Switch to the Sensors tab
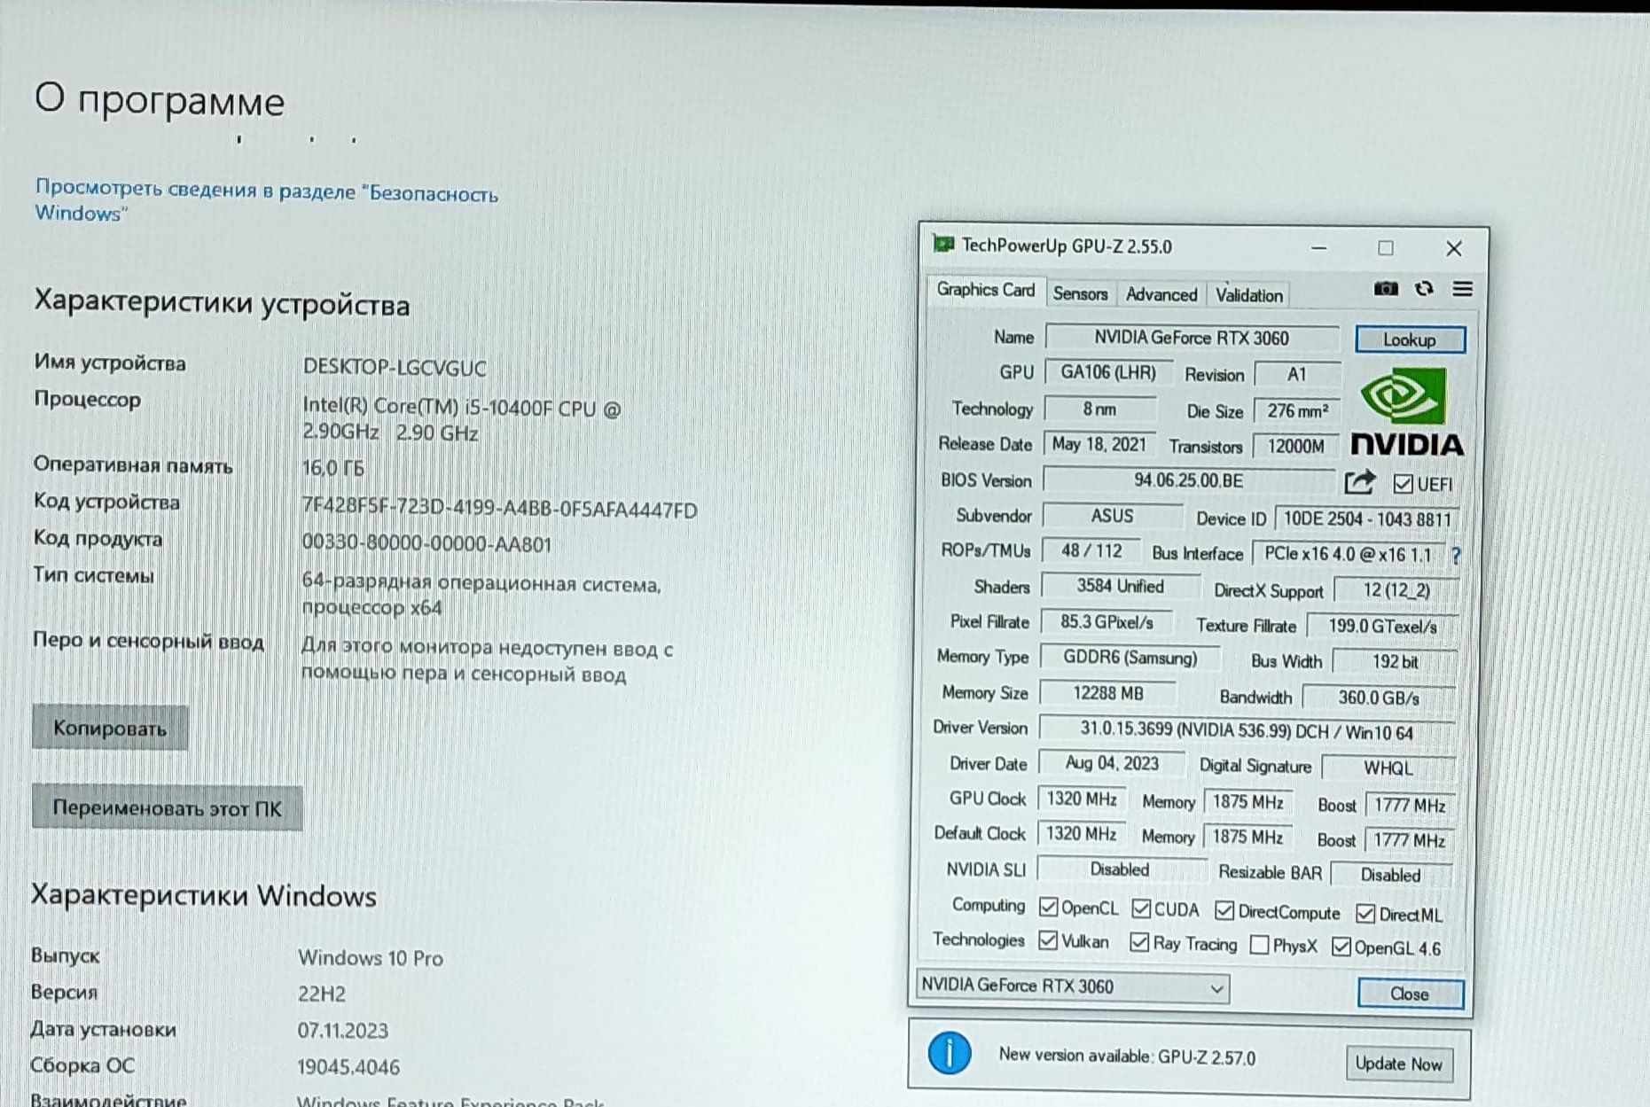Viewport: 1650px width, 1107px height. (1080, 293)
